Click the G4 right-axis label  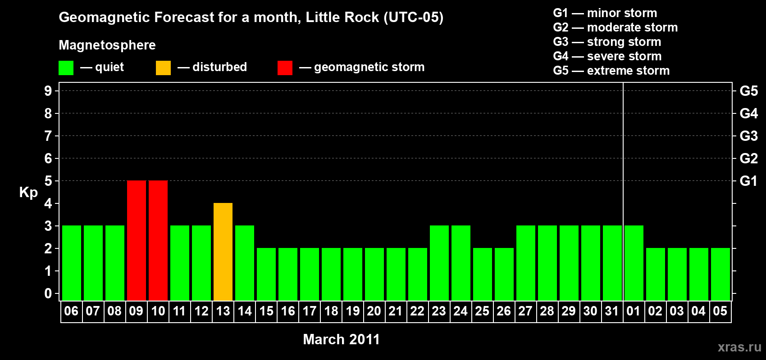(749, 113)
